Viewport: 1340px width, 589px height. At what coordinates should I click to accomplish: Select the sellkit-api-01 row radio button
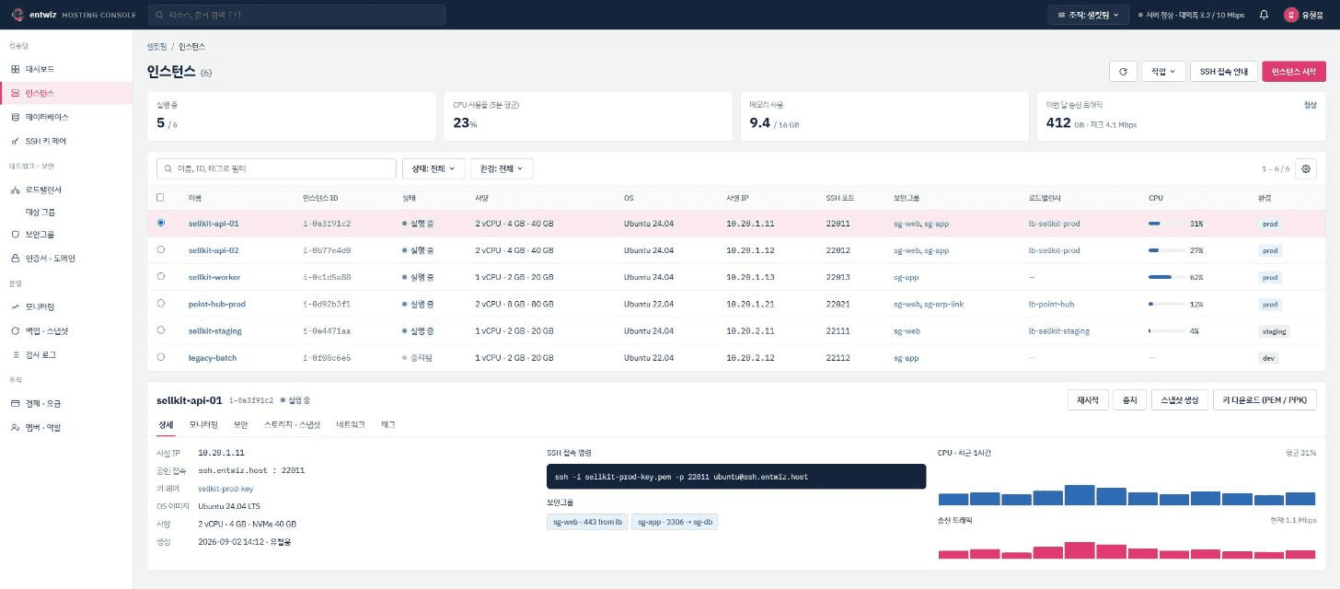tap(161, 223)
